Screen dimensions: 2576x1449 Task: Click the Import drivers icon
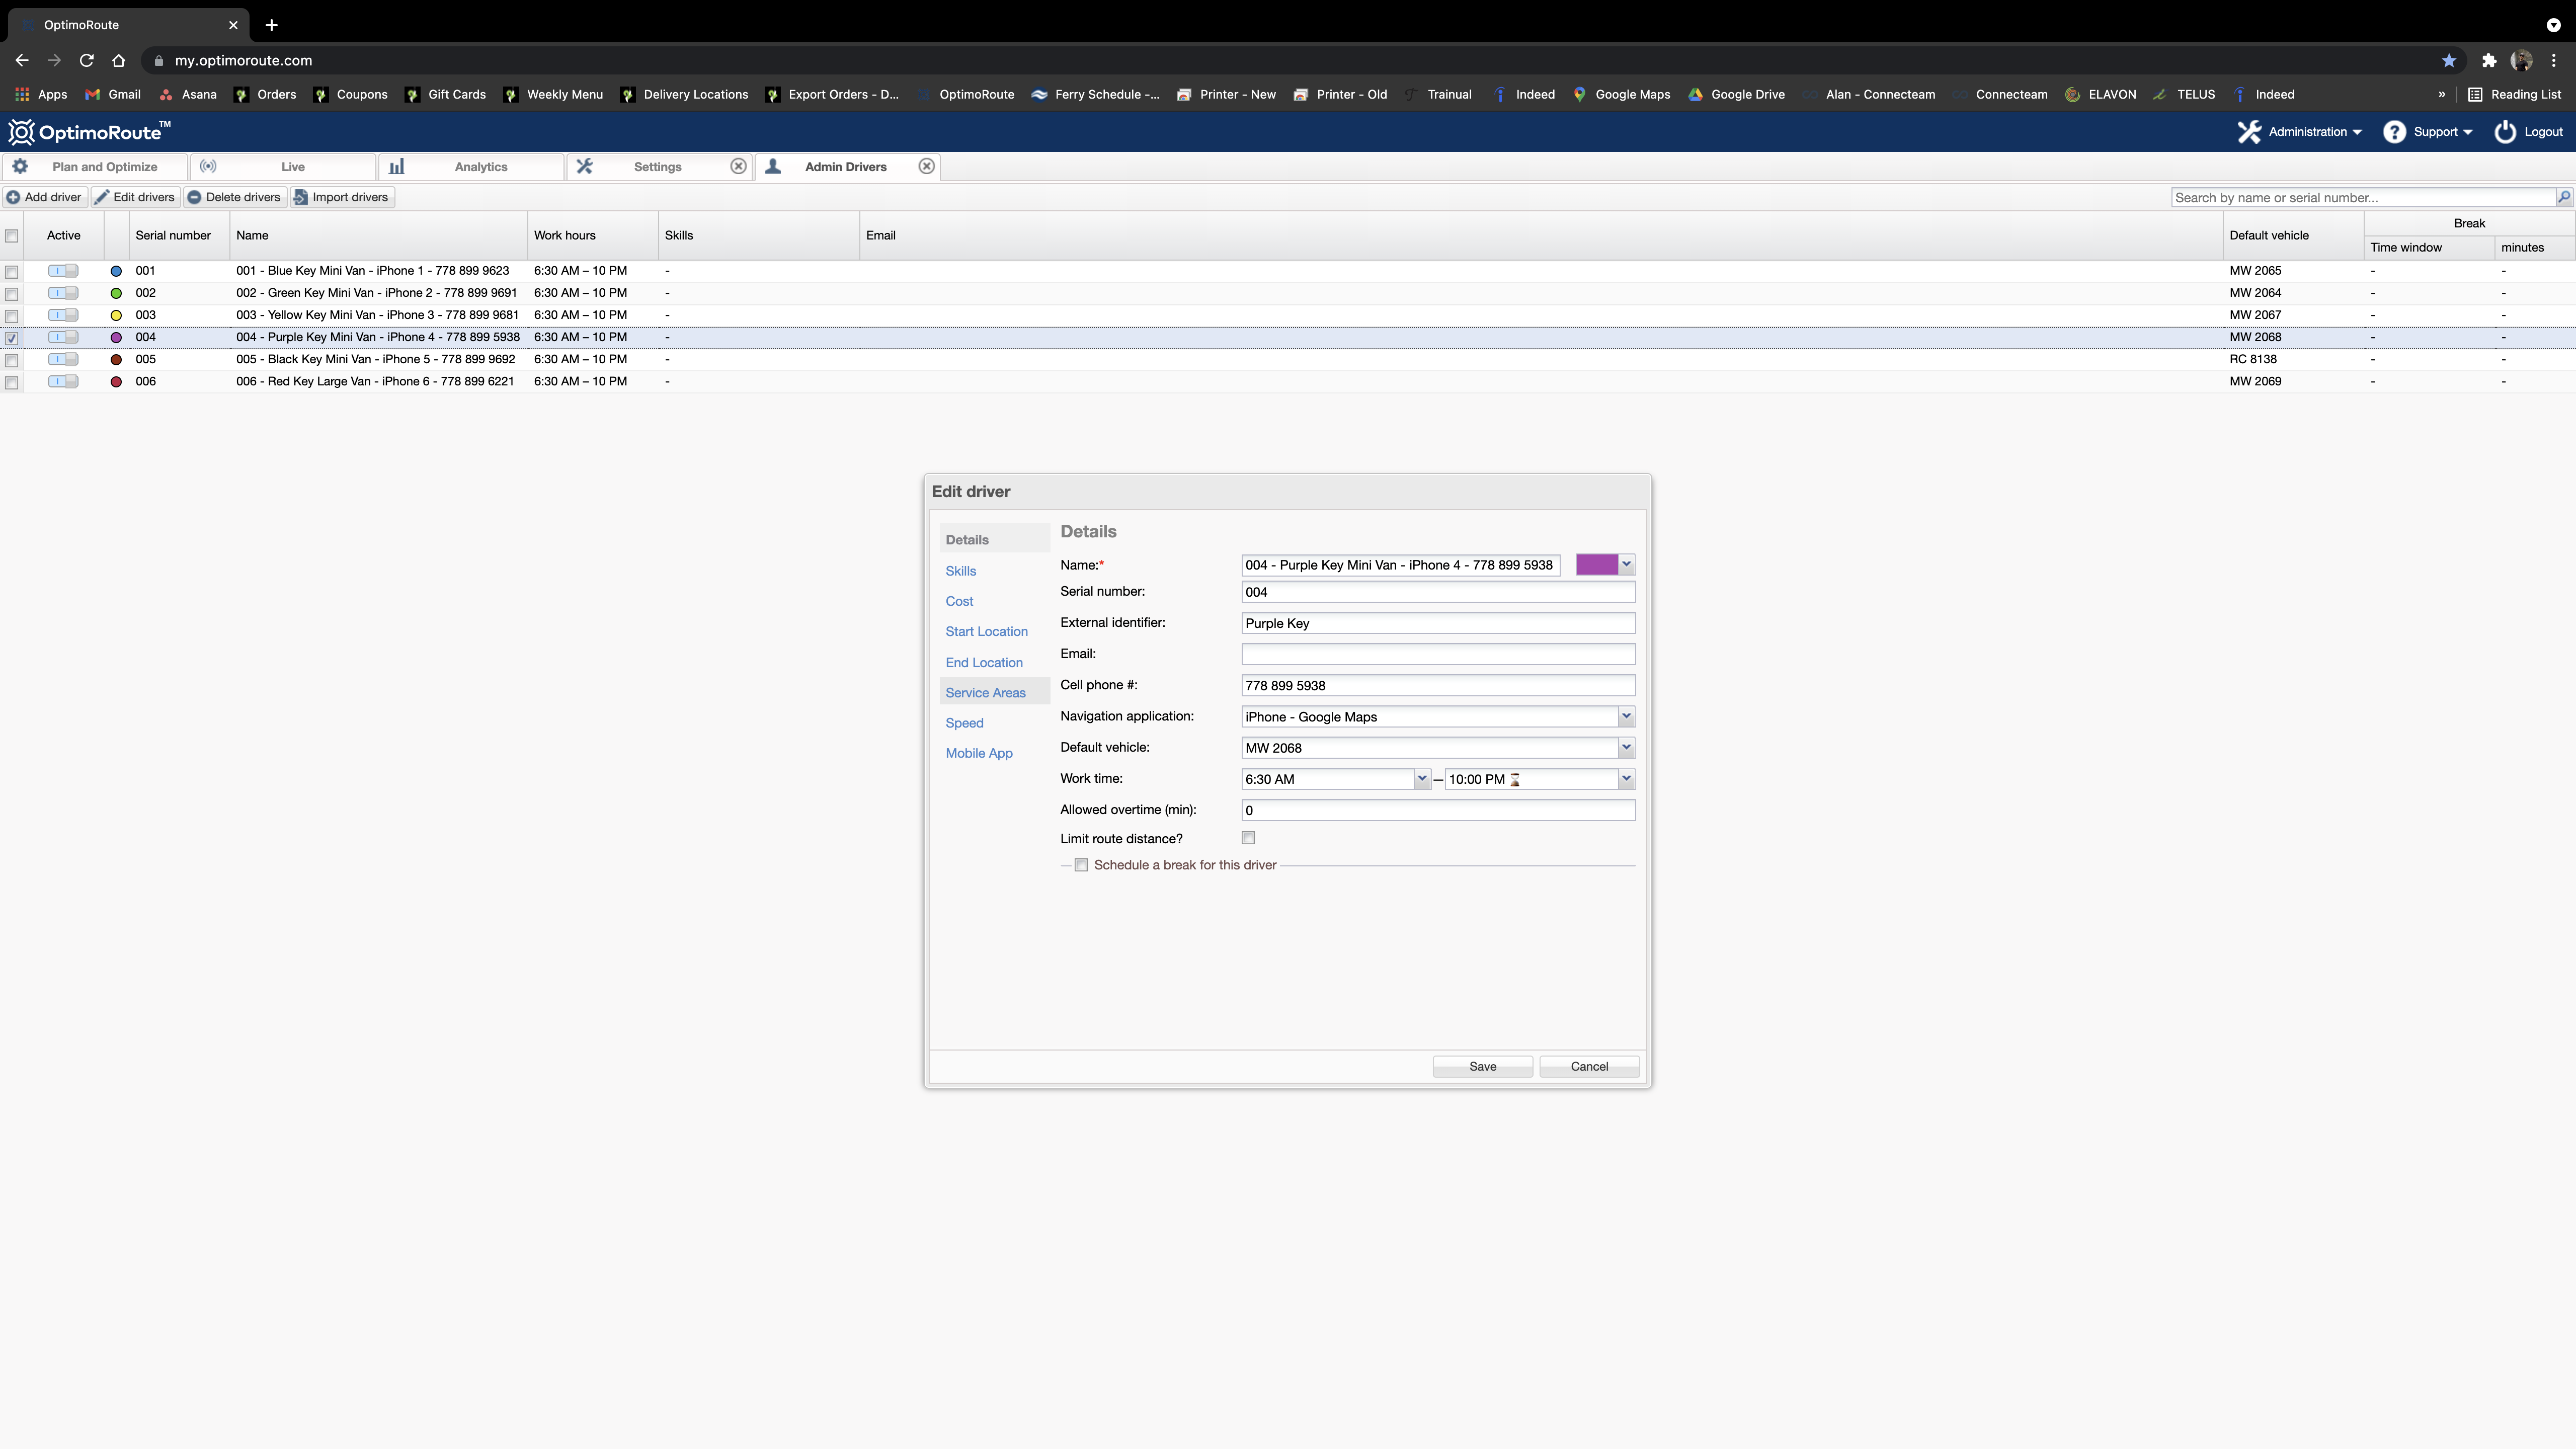pyautogui.click(x=300, y=197)
